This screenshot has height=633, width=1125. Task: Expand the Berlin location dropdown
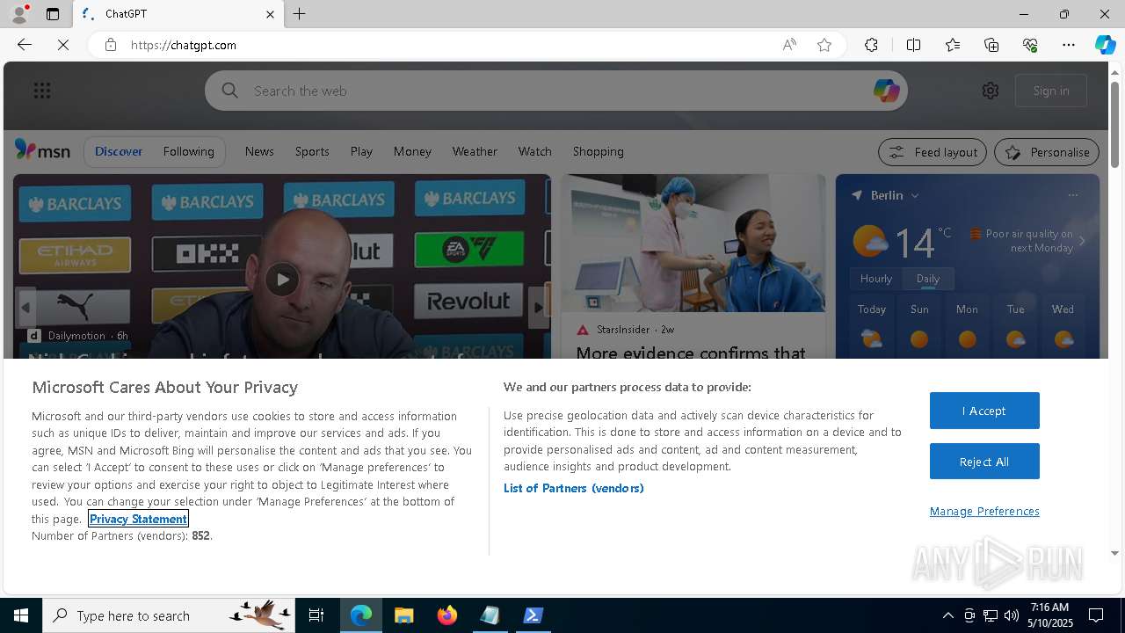pyautogui.click(x=915, y=195)
